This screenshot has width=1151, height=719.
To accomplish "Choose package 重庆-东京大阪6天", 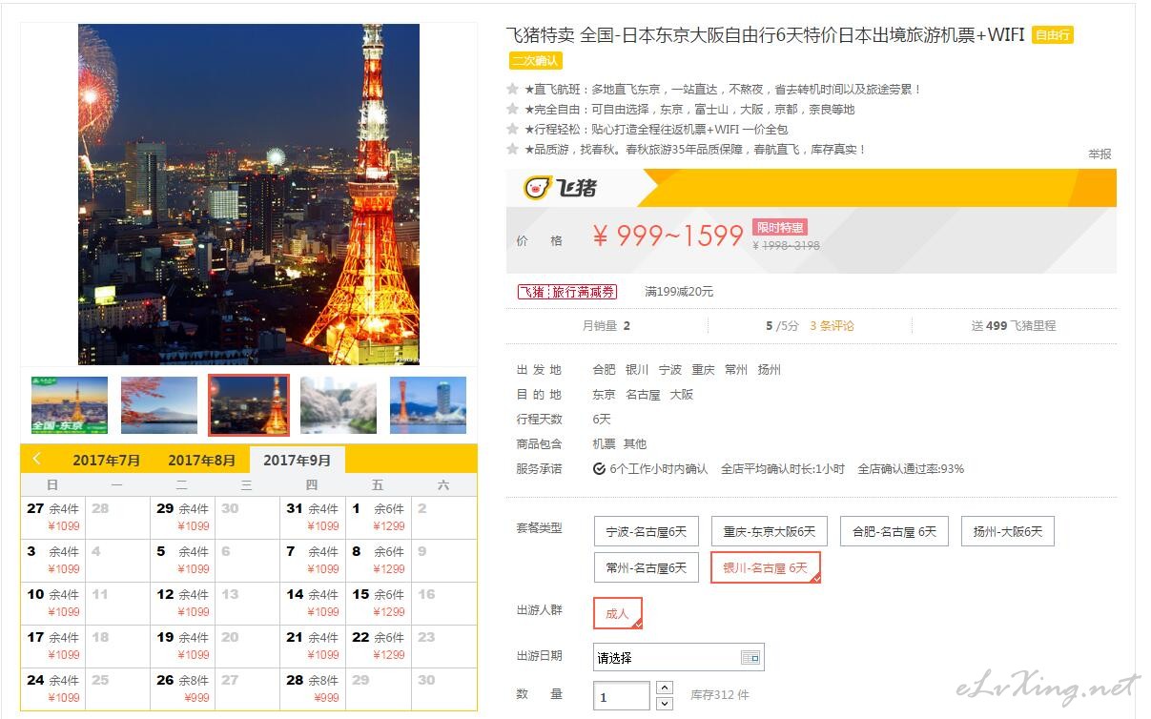I will (770, 531).
